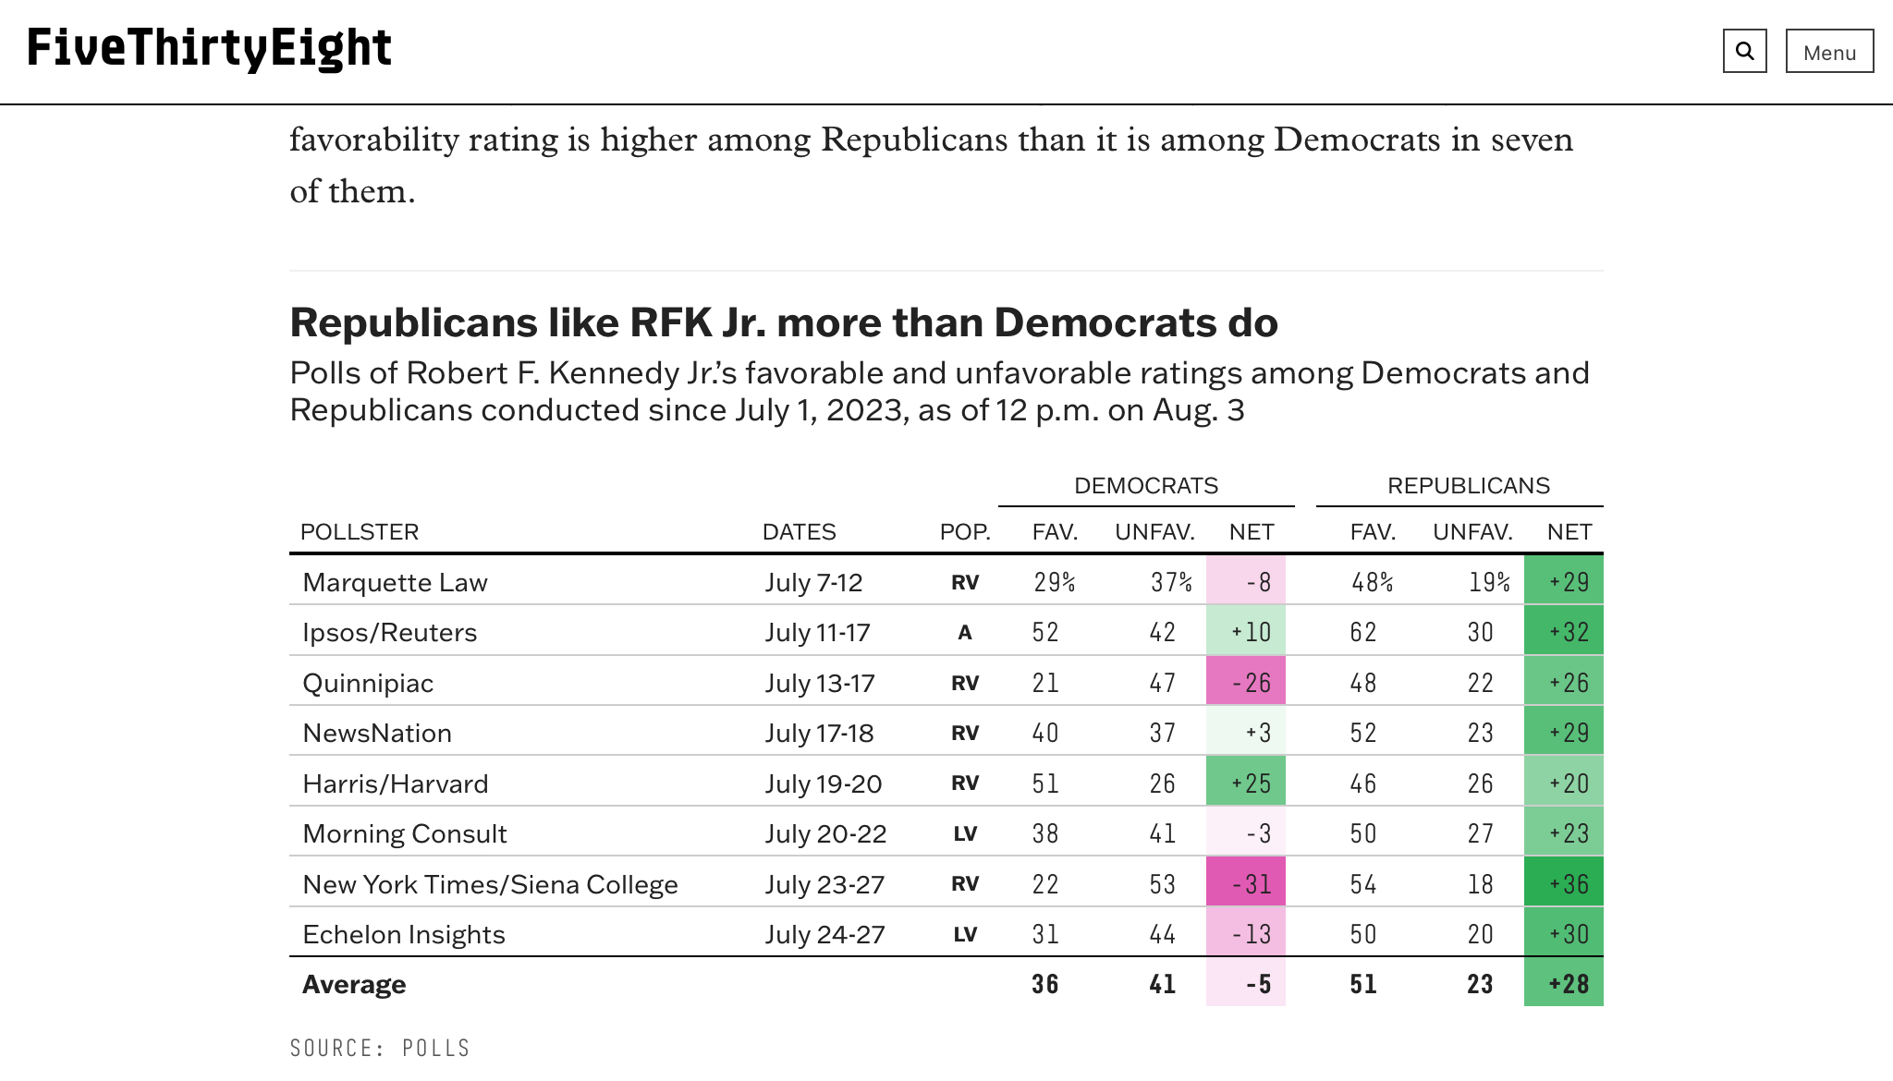This screenshot has height=1081, width=1893.
Task: Open the Menu button
Action: [x=1829, y=52]
